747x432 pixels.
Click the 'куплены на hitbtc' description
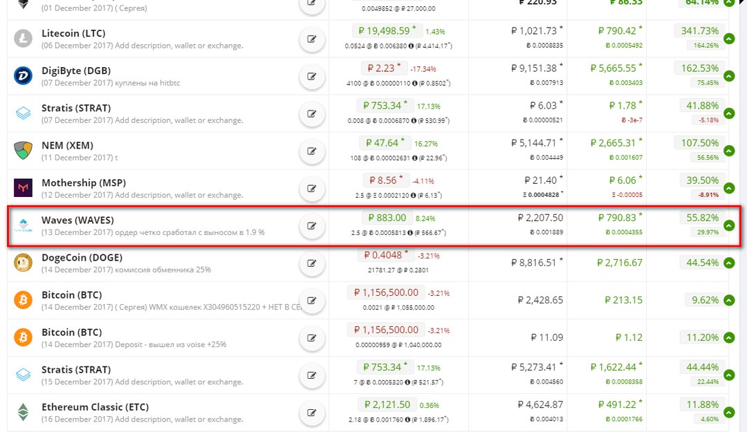click(x=147, y=83)
